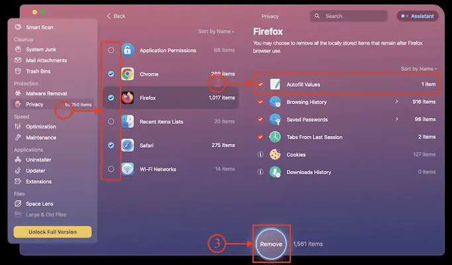The height and width of the screenshot is (265, 452).
Task: Open Malware Removal in the sidebar
Action: [x=45, y=94]
